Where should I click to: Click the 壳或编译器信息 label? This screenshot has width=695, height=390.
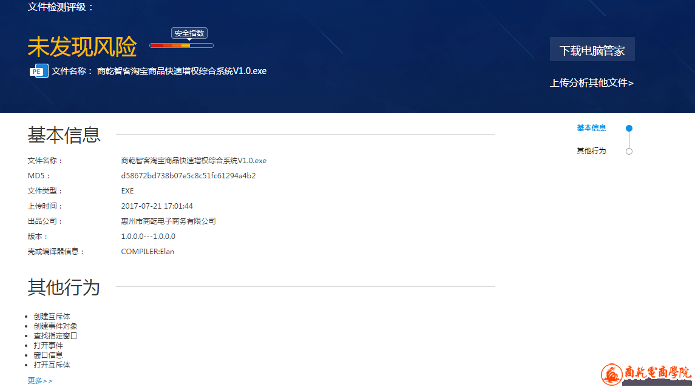click(56, 252)
